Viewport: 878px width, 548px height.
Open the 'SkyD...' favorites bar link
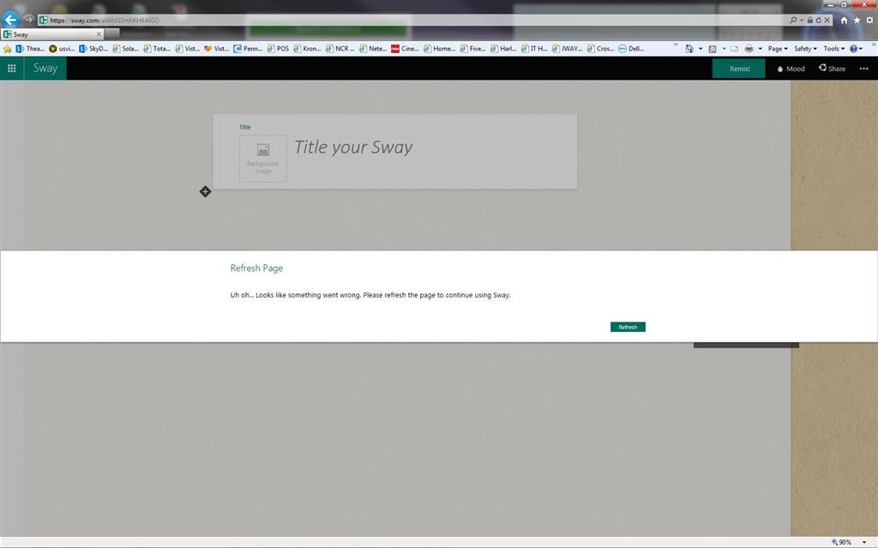pos(93,49)
